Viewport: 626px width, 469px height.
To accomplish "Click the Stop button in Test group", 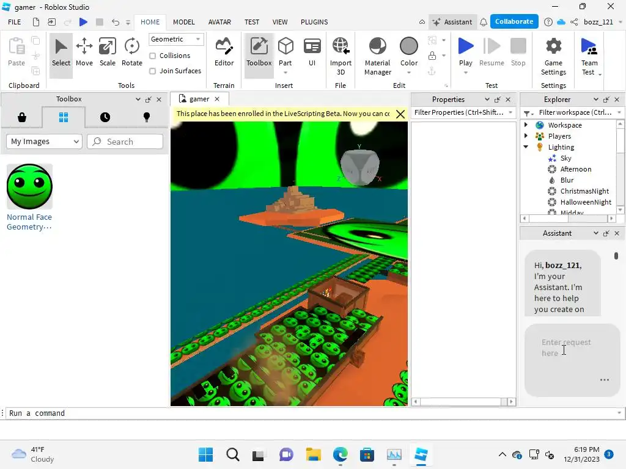I will tap(518, 52).
